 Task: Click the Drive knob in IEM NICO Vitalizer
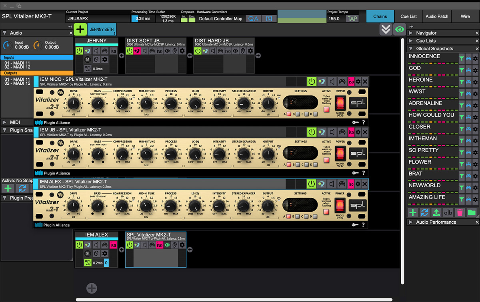[74, 104]
